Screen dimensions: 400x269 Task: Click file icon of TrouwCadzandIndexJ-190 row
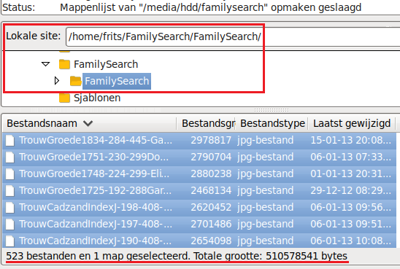pyautogui.click(x=10, y=241)
